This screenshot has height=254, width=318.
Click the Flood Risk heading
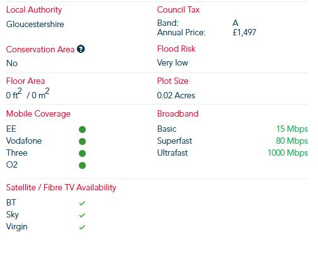[x=176, y=49]
